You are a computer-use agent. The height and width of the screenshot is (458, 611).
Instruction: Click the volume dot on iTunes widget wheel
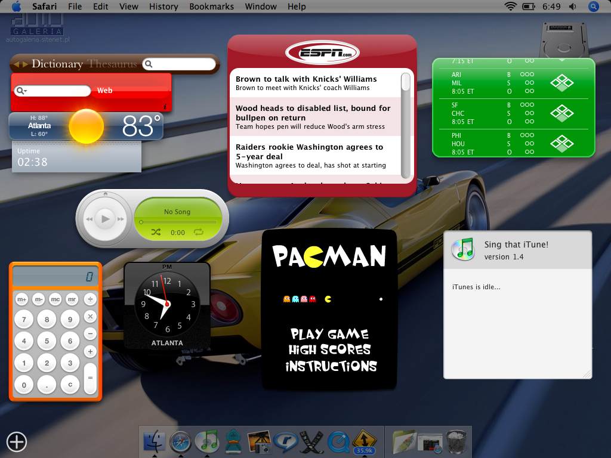pos(105,194)
